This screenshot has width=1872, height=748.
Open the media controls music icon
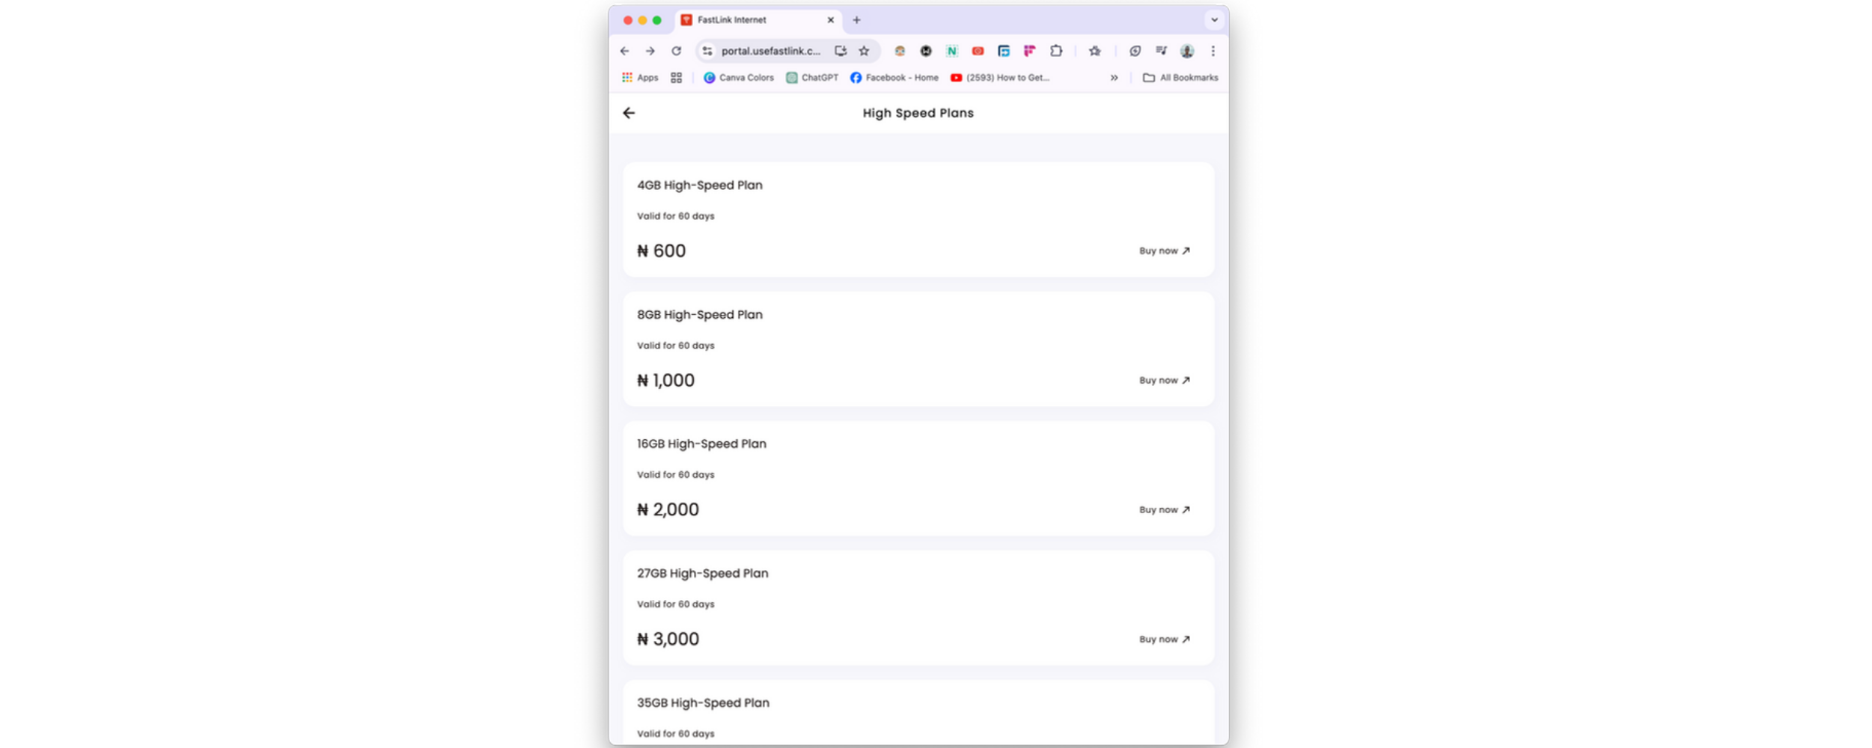click(1160, 51)
